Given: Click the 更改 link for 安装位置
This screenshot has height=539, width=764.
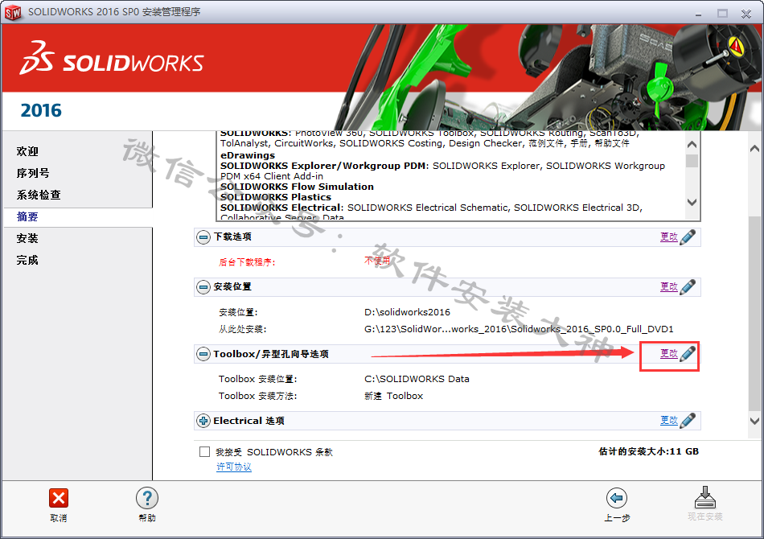Looking at the screenshot, I should 669,286.
